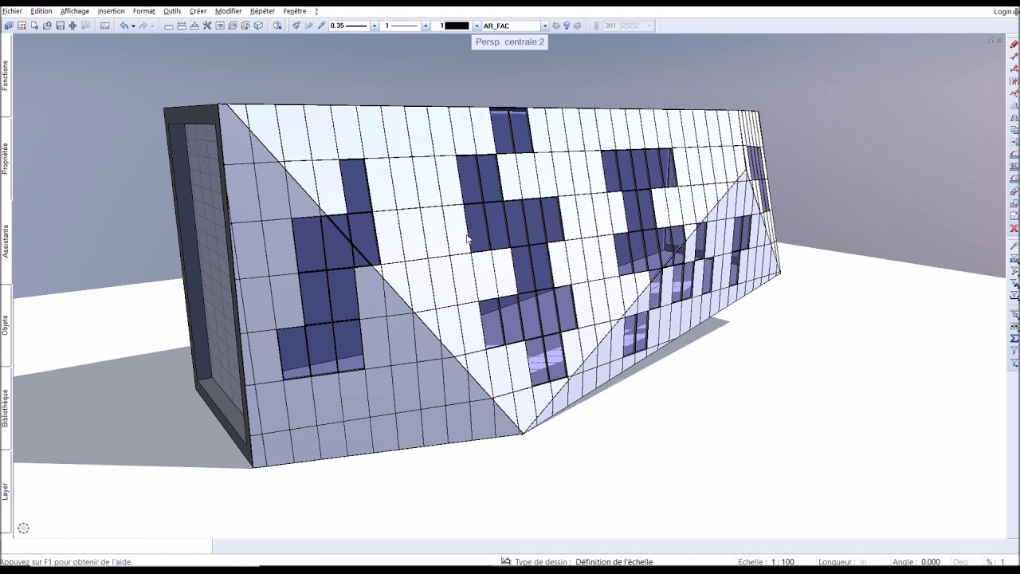Click the 3D cube view icon
Viewport: 1020px width, 574px height.
[x=258, y=26]
